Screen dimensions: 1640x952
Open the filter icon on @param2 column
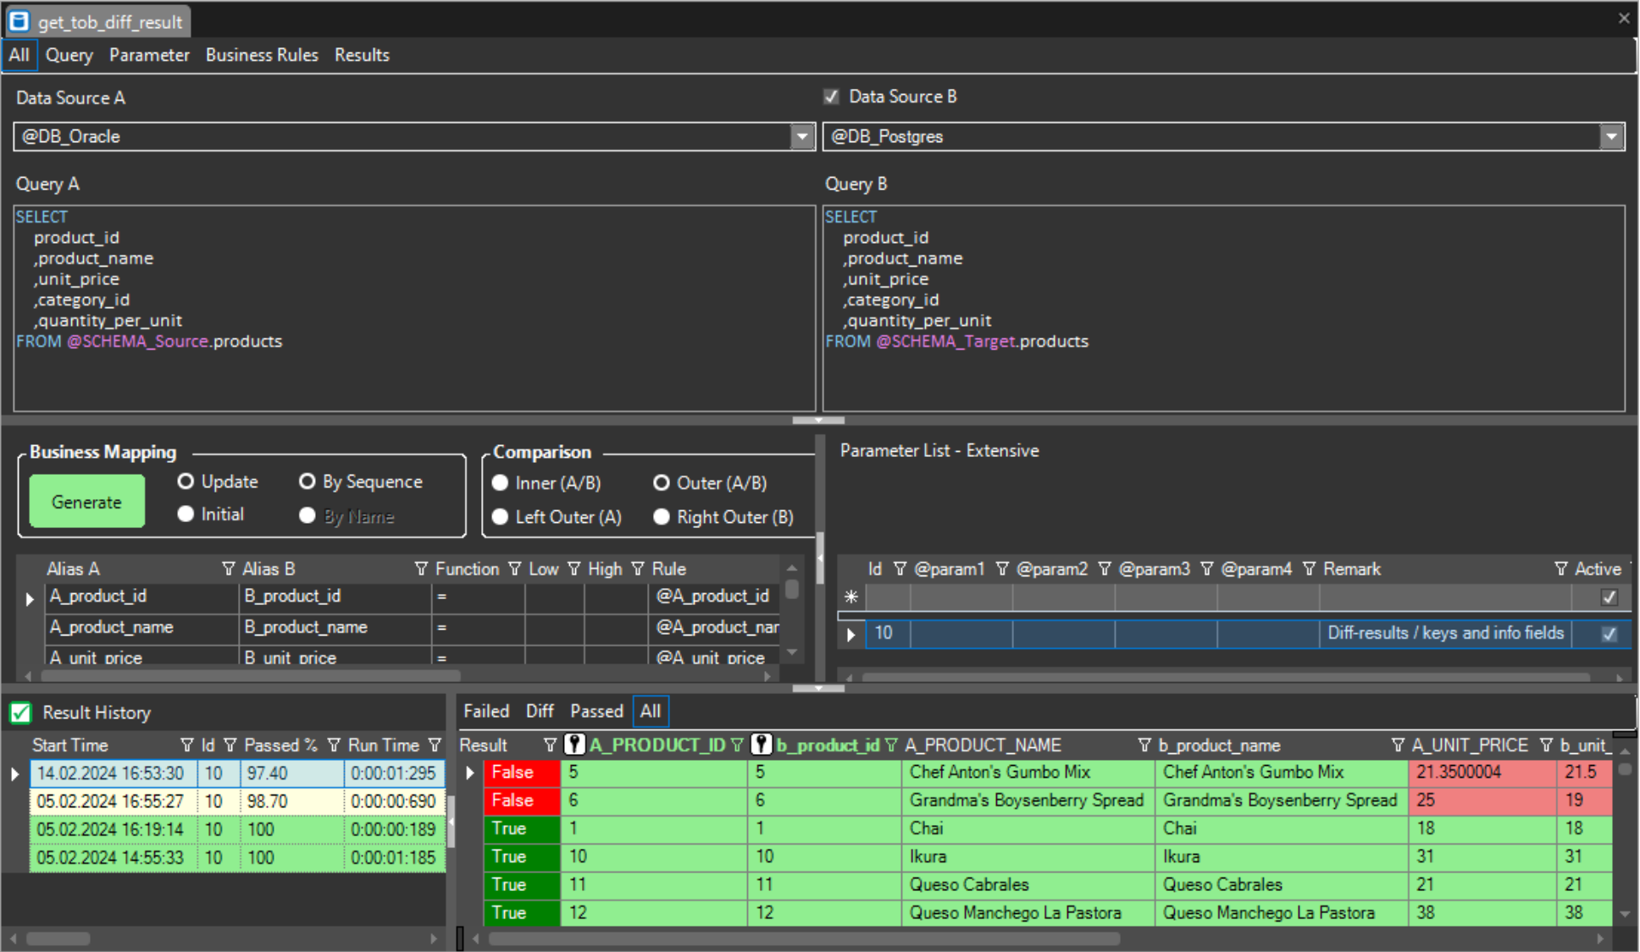pyautogui.click(x=1105, y=569)
